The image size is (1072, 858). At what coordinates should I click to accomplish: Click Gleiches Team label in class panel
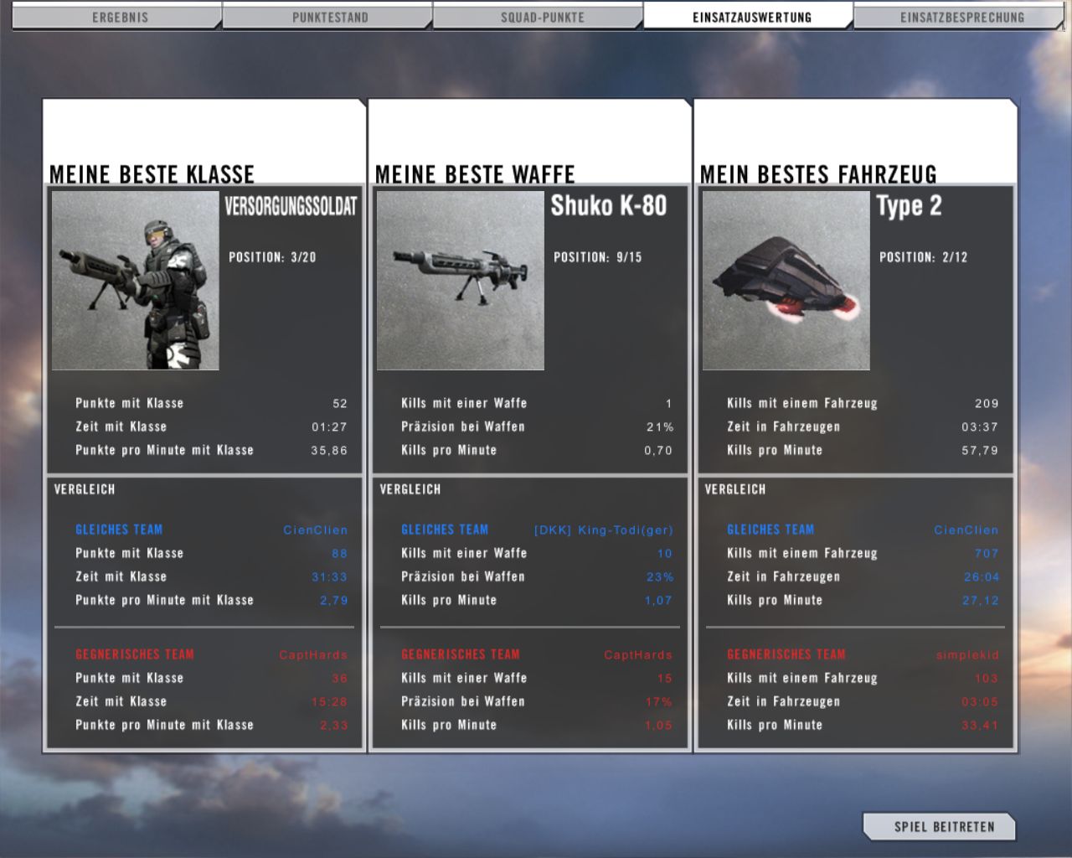[x=119, y=530]
